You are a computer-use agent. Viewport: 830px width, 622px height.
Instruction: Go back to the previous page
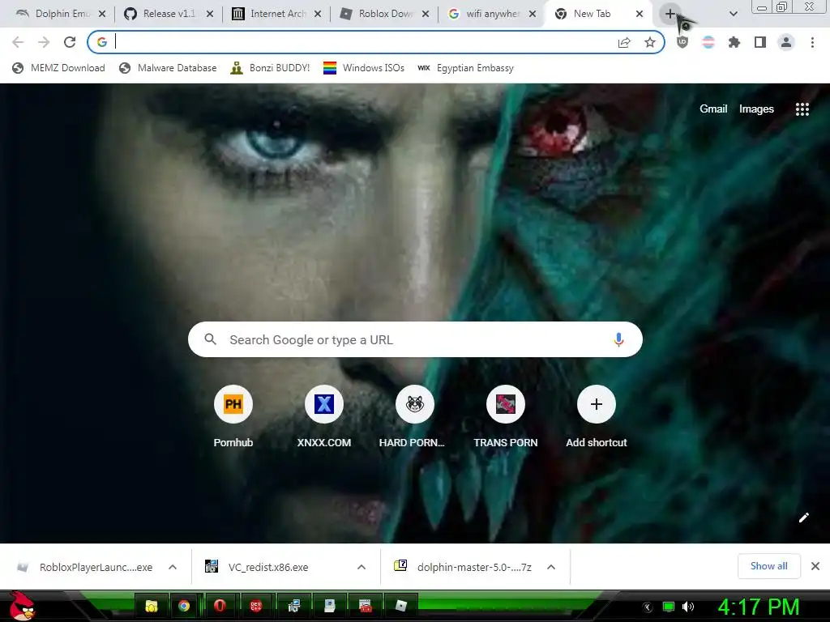(18, 42)
